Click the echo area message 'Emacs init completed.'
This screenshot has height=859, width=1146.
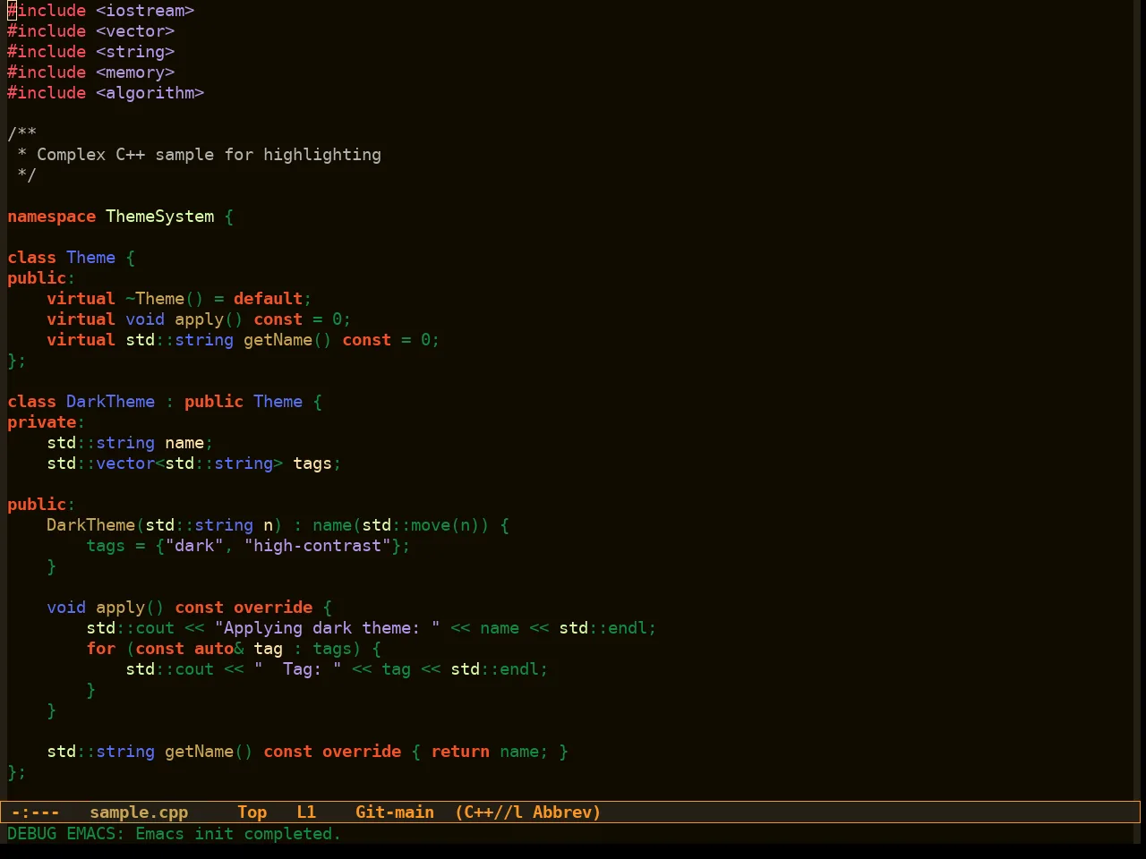pos(238,834)
